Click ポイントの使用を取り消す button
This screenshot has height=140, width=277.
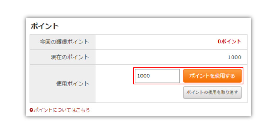click(212, 92)
